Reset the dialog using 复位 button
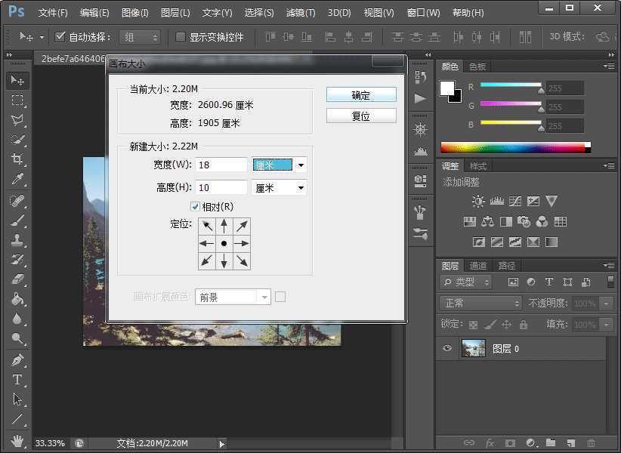 point(361,116)
